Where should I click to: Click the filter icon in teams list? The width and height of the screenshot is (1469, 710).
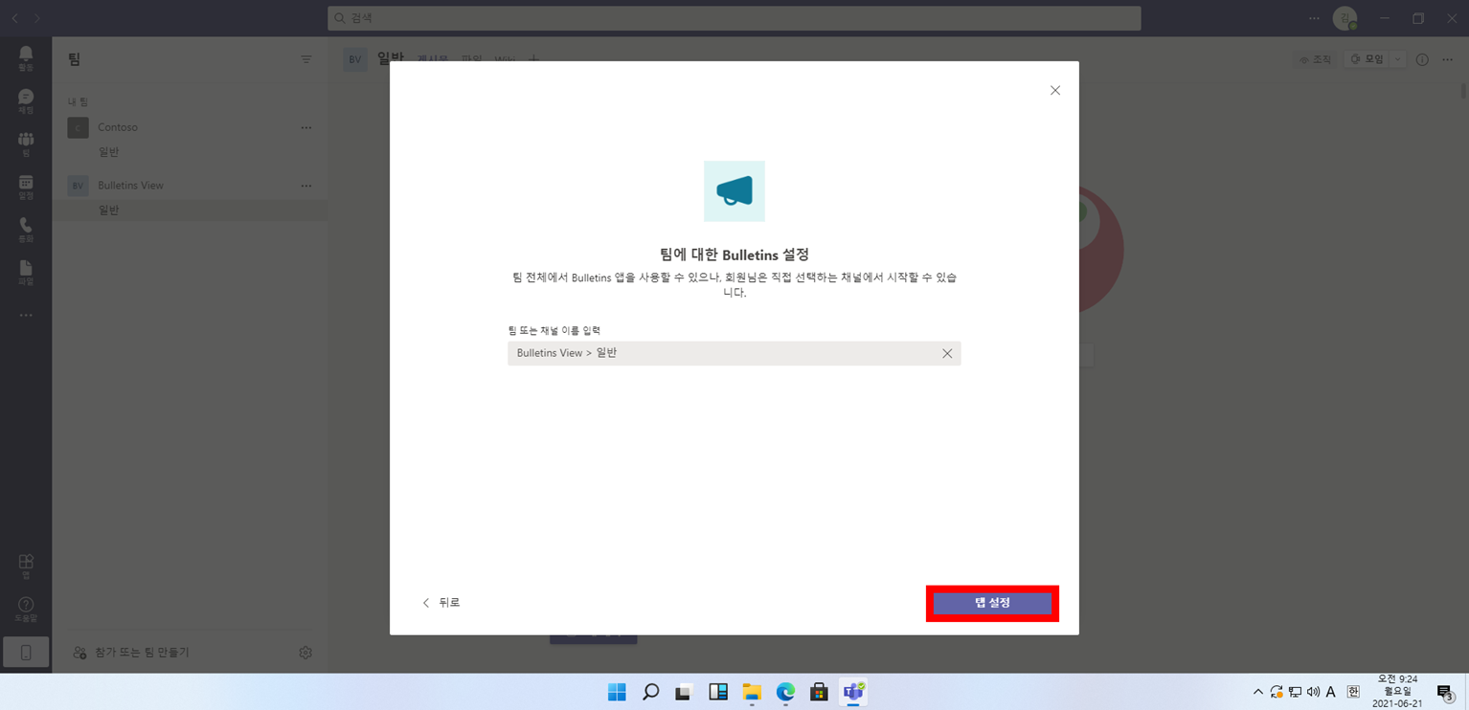[306, 59]
